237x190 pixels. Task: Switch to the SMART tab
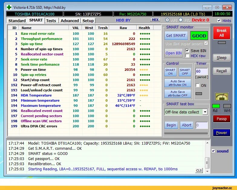[x=36, y=20]
